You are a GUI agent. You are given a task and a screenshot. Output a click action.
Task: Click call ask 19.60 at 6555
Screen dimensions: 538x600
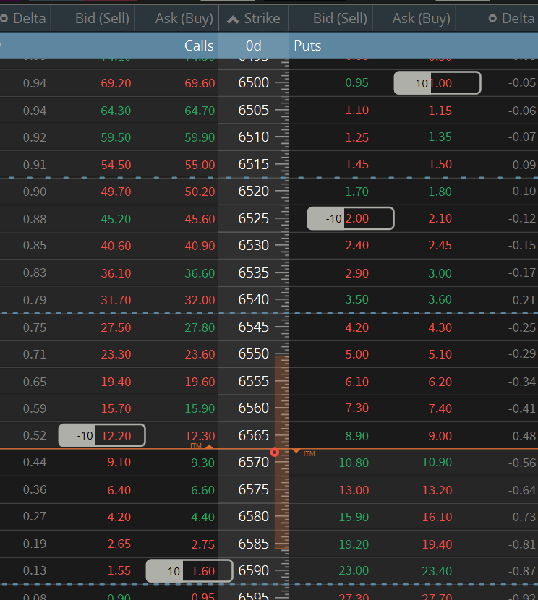pos(200,382)
